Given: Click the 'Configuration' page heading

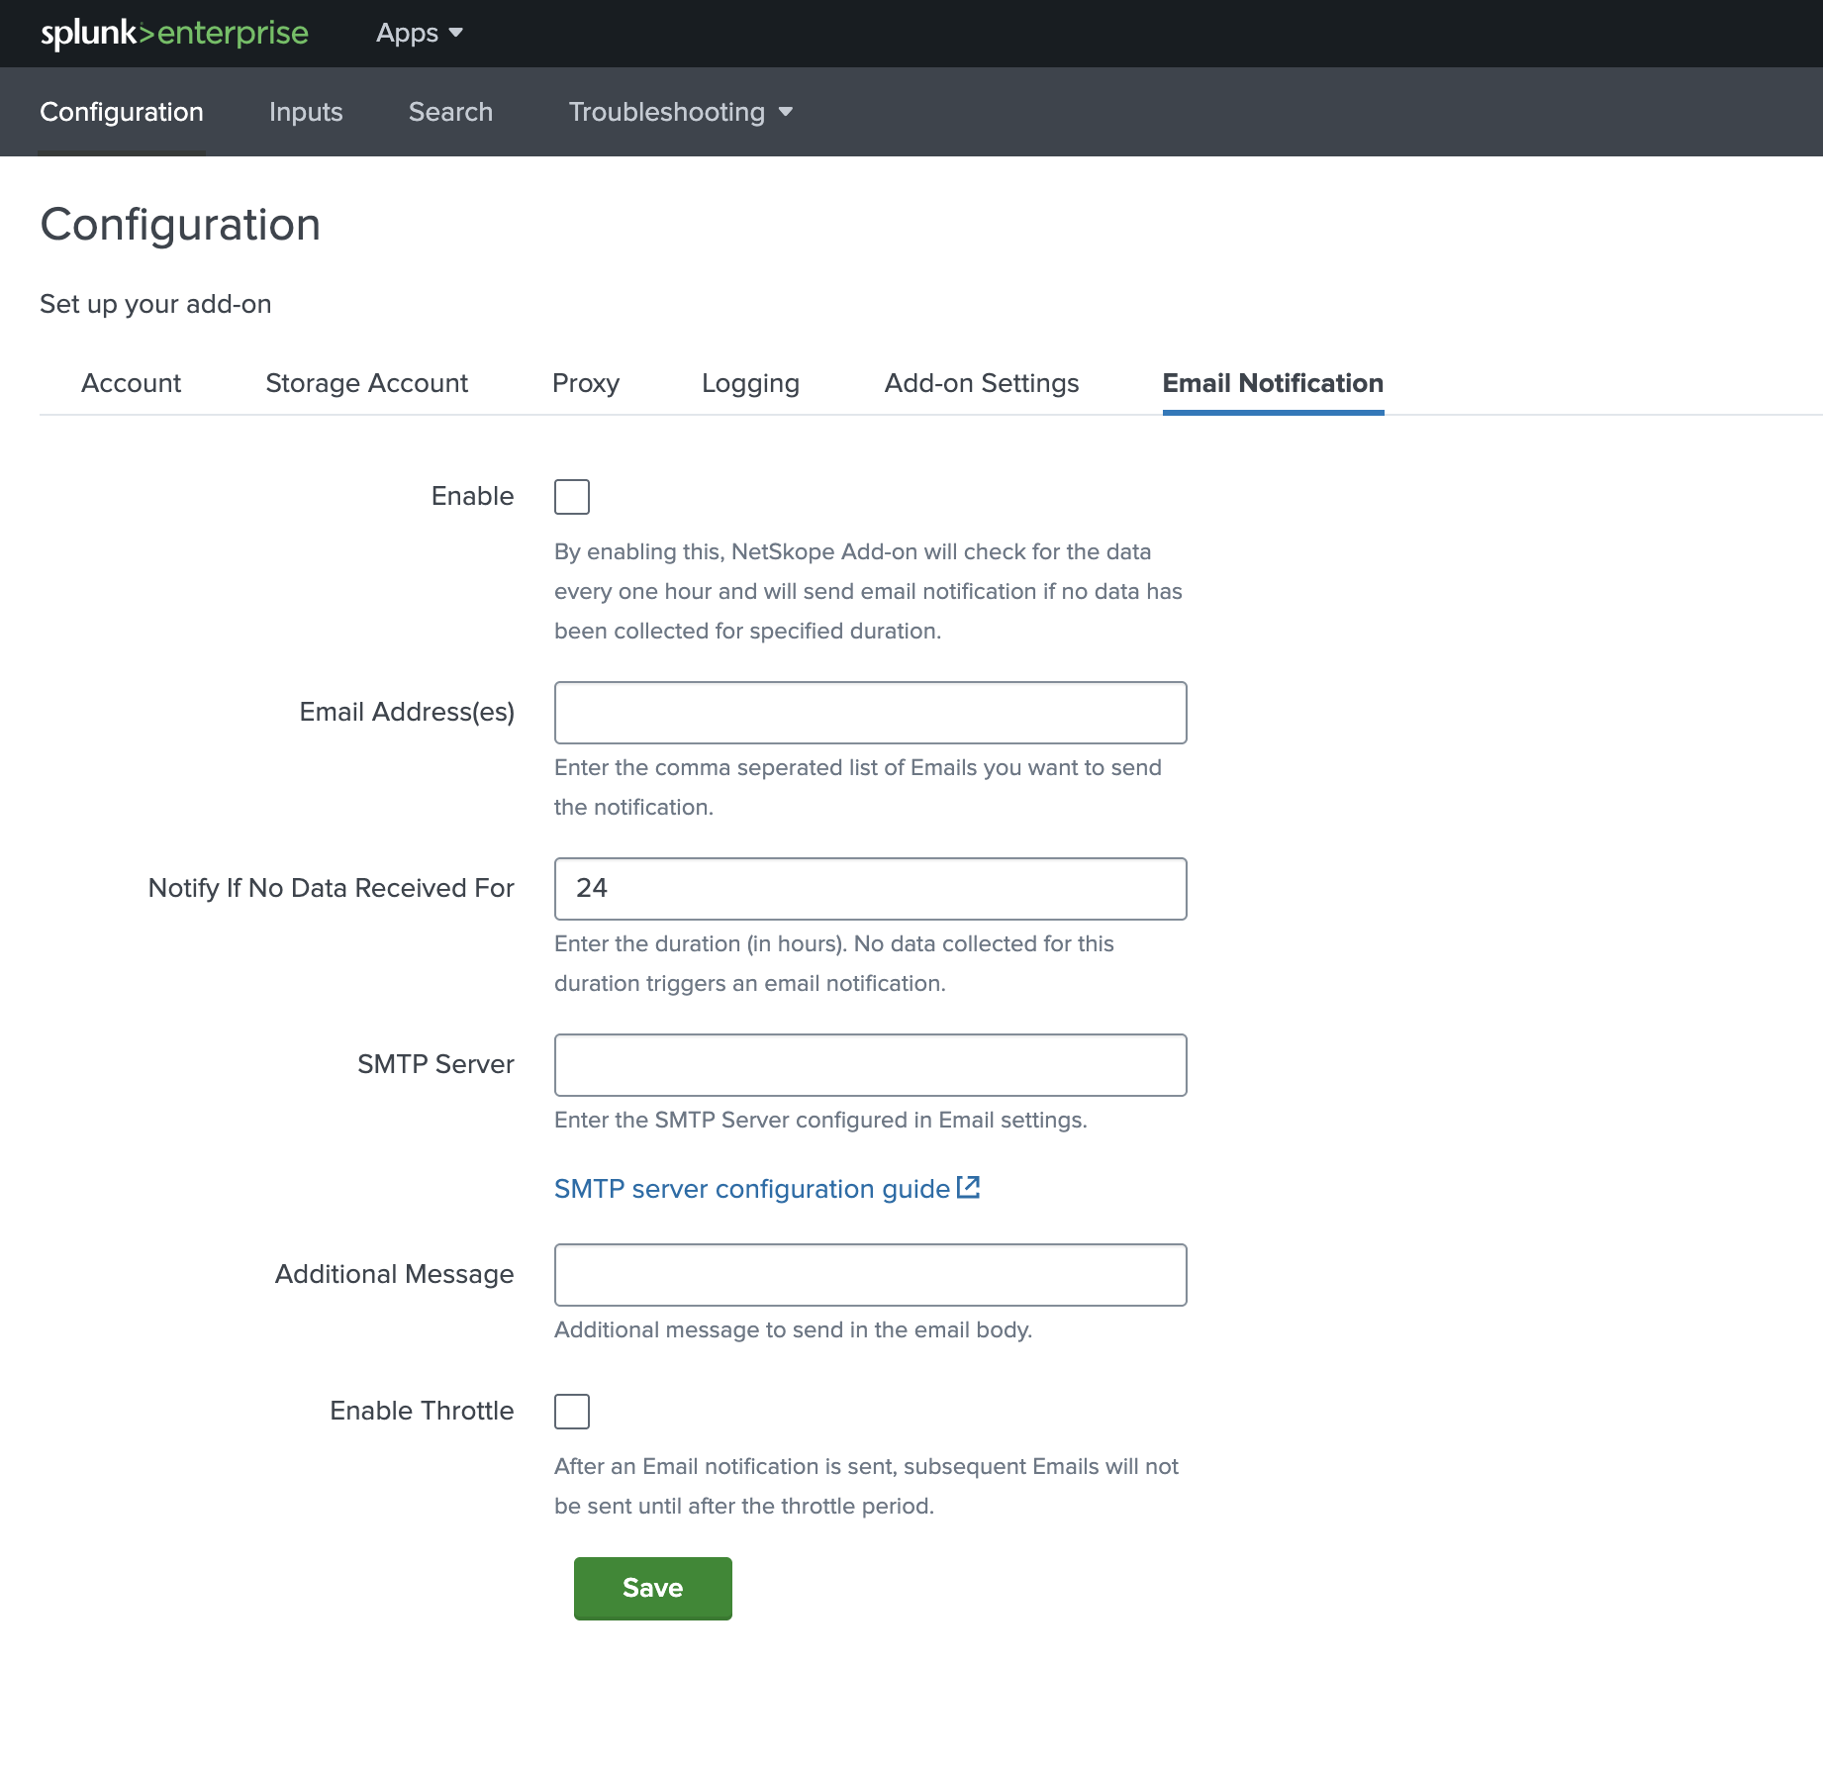Looking at the screenshot, I should [x=180, y=225].
